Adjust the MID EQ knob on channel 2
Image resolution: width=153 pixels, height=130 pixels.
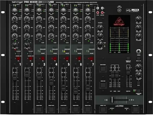(27, 27)
